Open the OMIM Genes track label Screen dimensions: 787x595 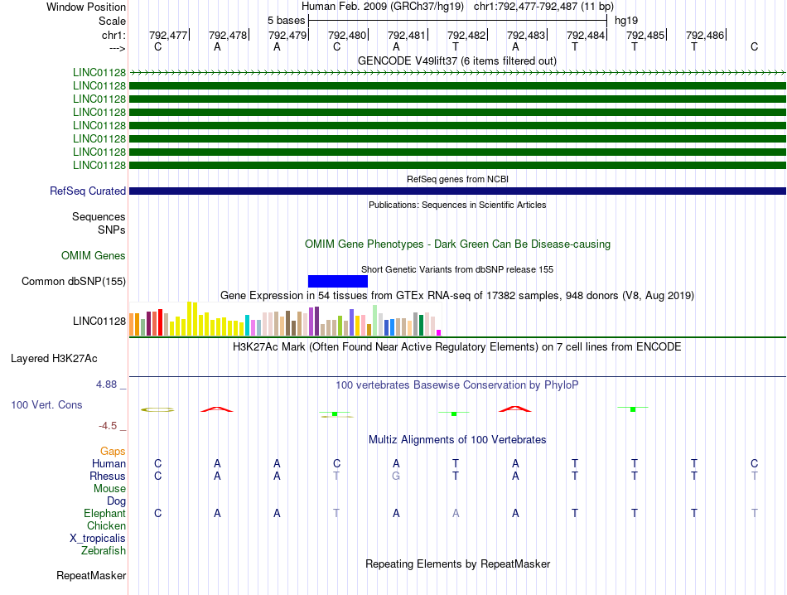94,255
